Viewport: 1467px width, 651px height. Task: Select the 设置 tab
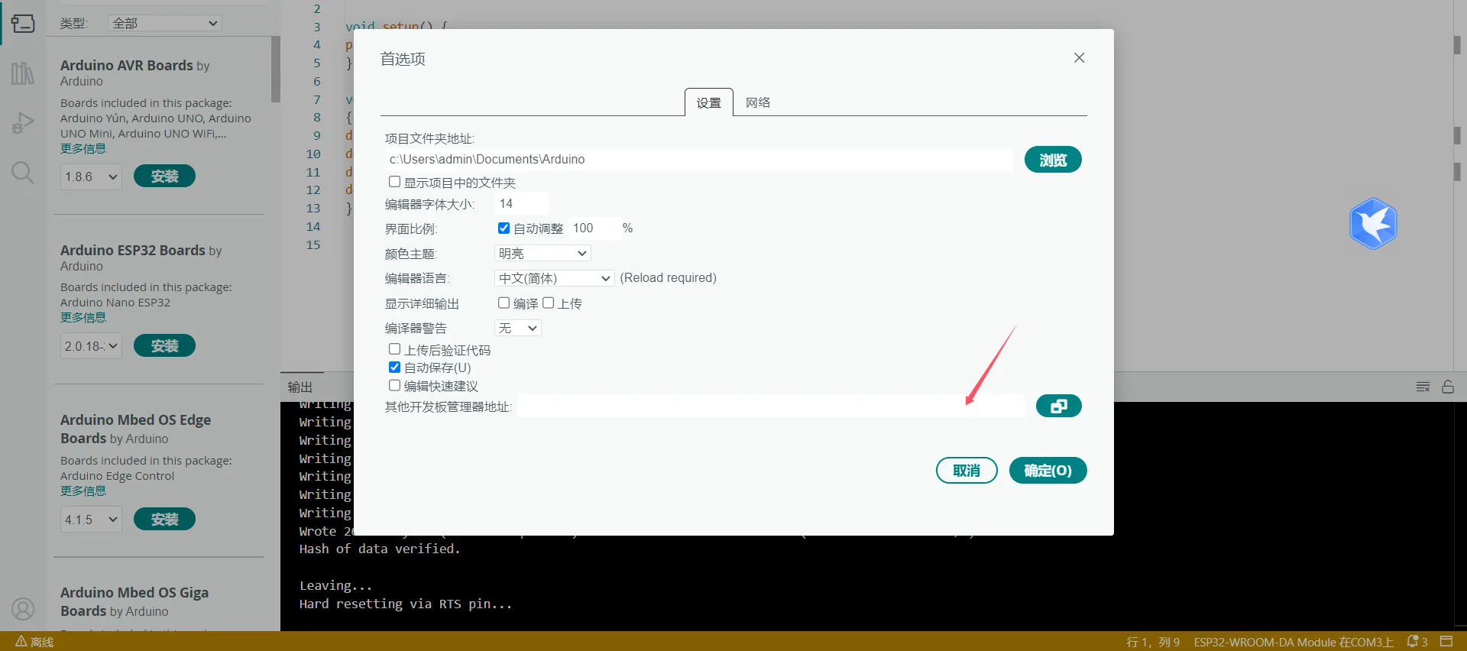tap(708, 102)
